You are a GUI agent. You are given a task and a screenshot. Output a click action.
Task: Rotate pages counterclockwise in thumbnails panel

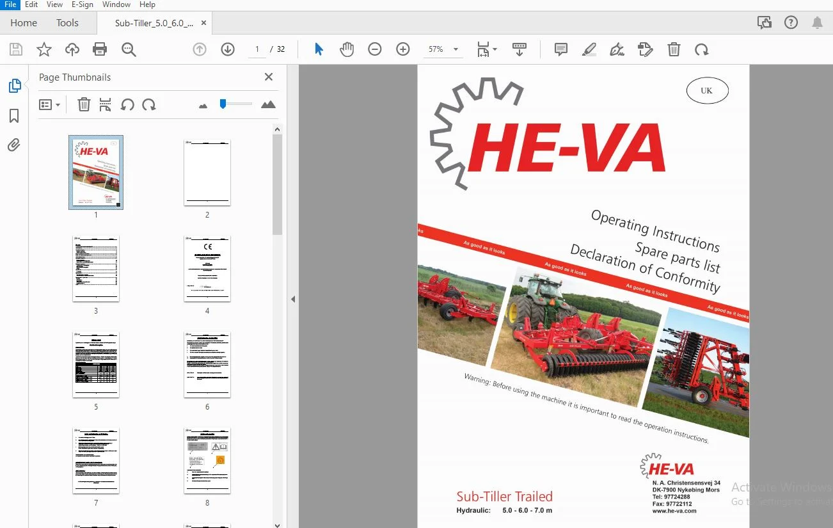[127, 104]
